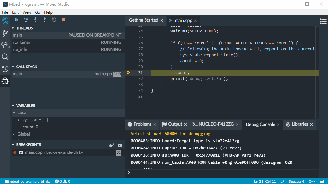
Task: Stop the debugging session
Action: tap(64, 20)
